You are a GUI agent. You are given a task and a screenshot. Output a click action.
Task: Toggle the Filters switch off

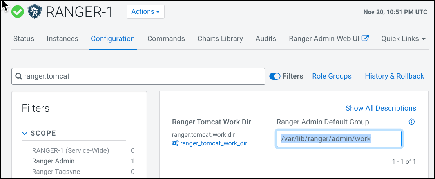(275, 76)
